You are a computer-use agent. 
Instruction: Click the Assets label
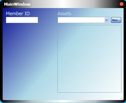click(64, 14)
